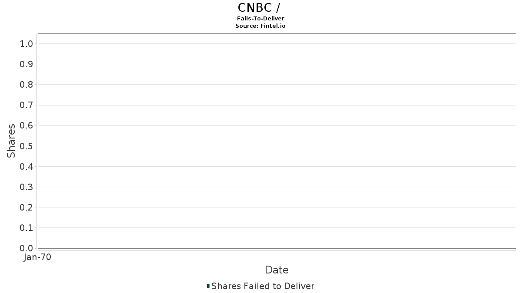
Task: Click the 'CNBC /' chart title
Action: click(261, 8)
